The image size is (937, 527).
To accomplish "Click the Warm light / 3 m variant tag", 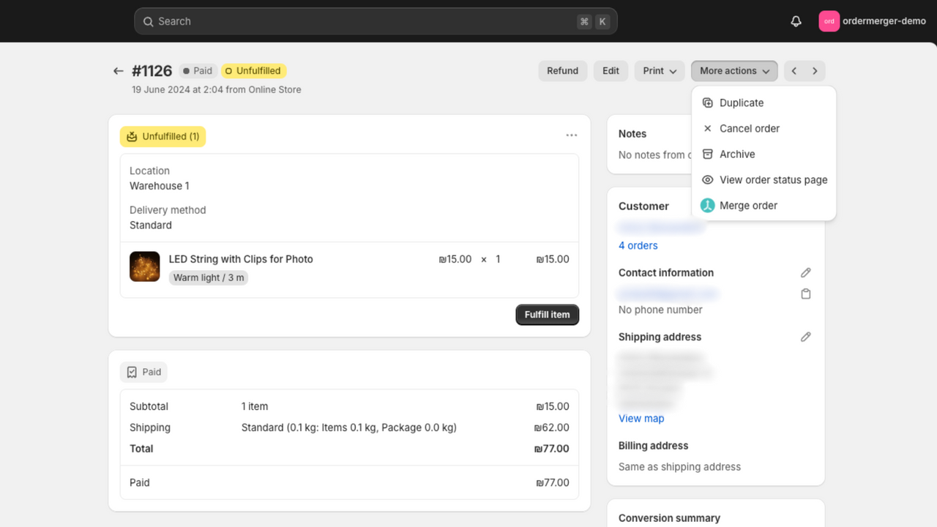I will point(209,278).
